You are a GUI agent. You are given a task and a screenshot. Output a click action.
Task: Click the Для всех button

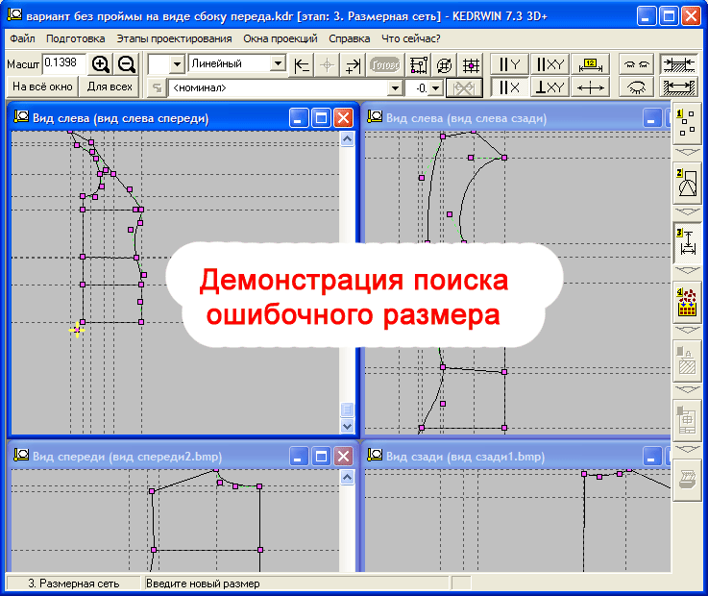point(110,87)
